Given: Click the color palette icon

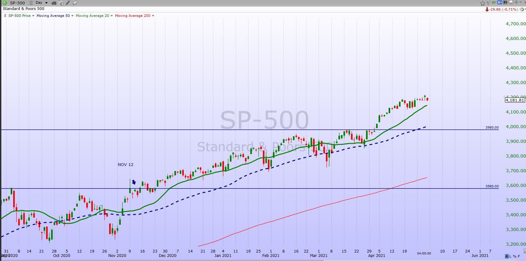Looking at the screenshot, I should point(522,9).
